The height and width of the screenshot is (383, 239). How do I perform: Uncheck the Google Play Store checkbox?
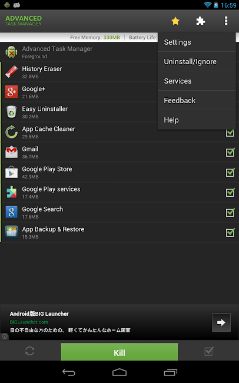pos(230,173)
